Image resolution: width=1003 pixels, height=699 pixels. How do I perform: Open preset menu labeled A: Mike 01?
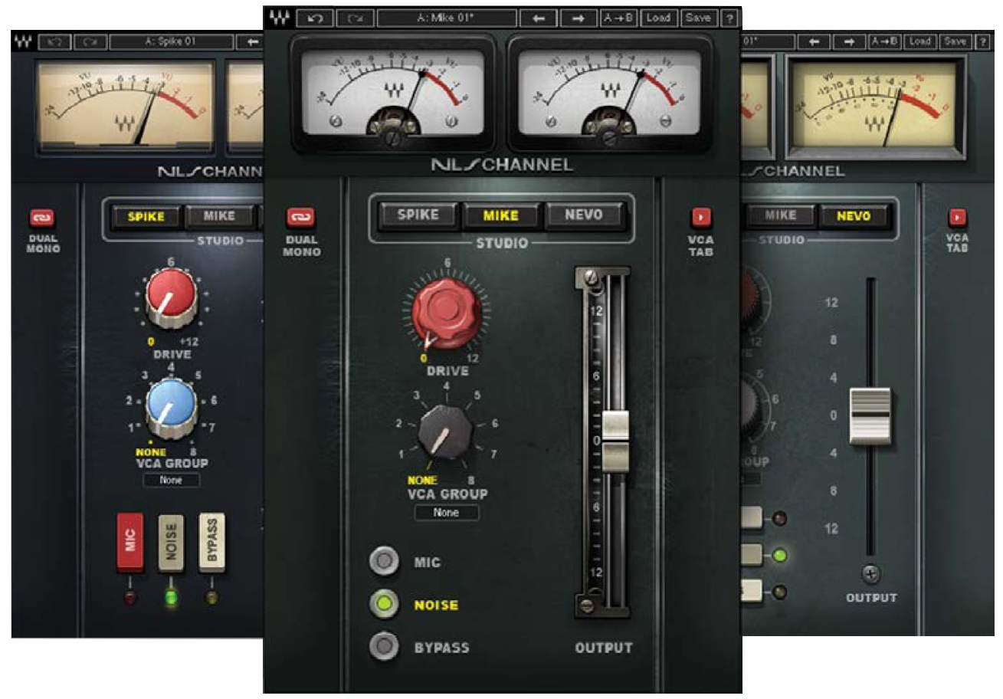tap(447, 18)
